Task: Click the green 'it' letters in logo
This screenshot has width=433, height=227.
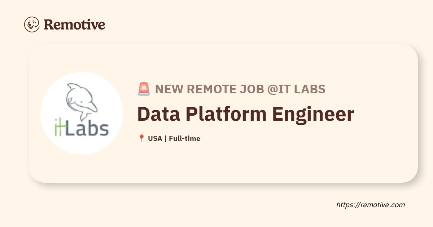Action: (x=60, y=128)
